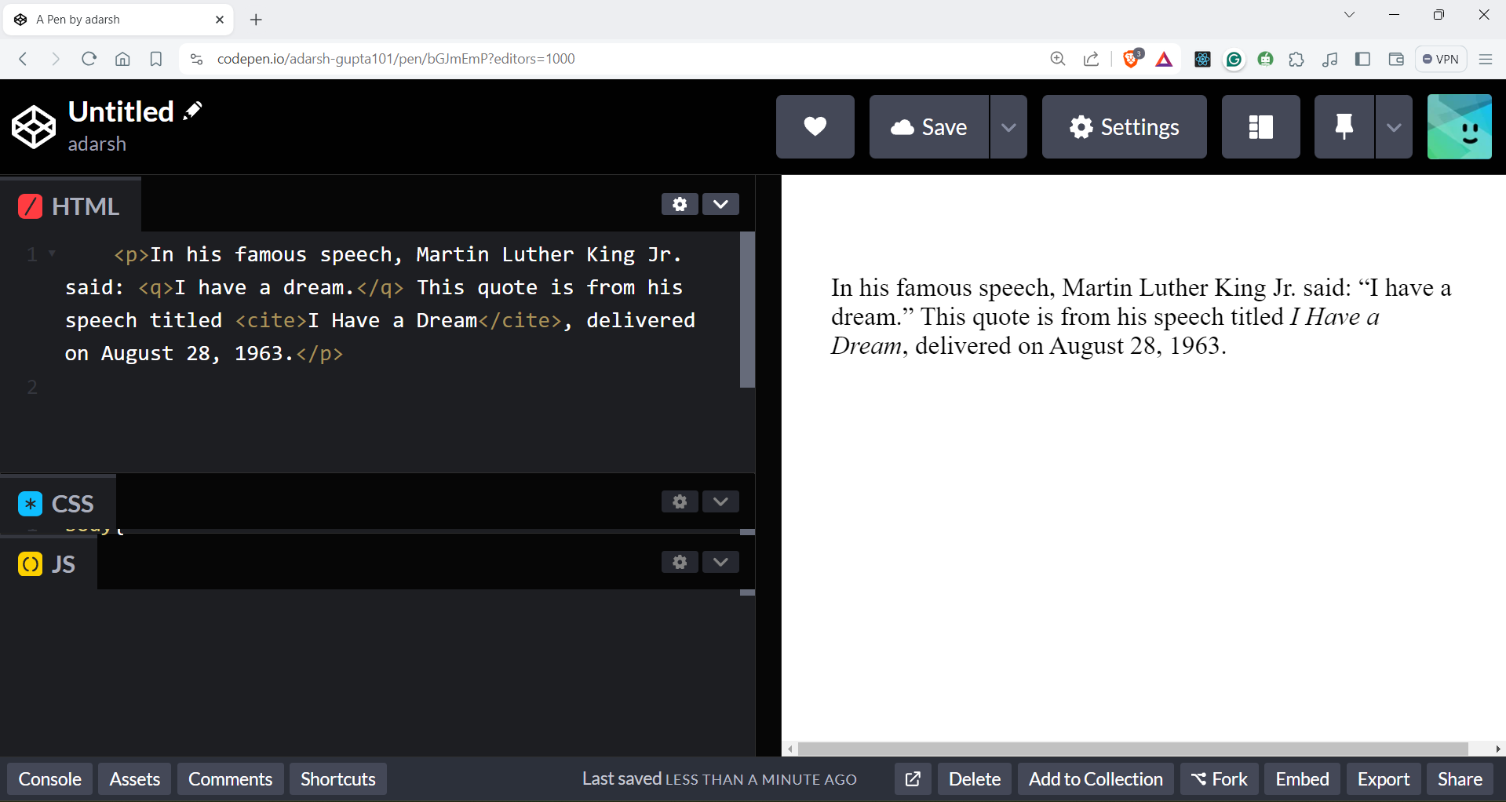This screenshot has height=802, width=1506.
Task: Open the JS editor settings gear
Action: (680, 562)
